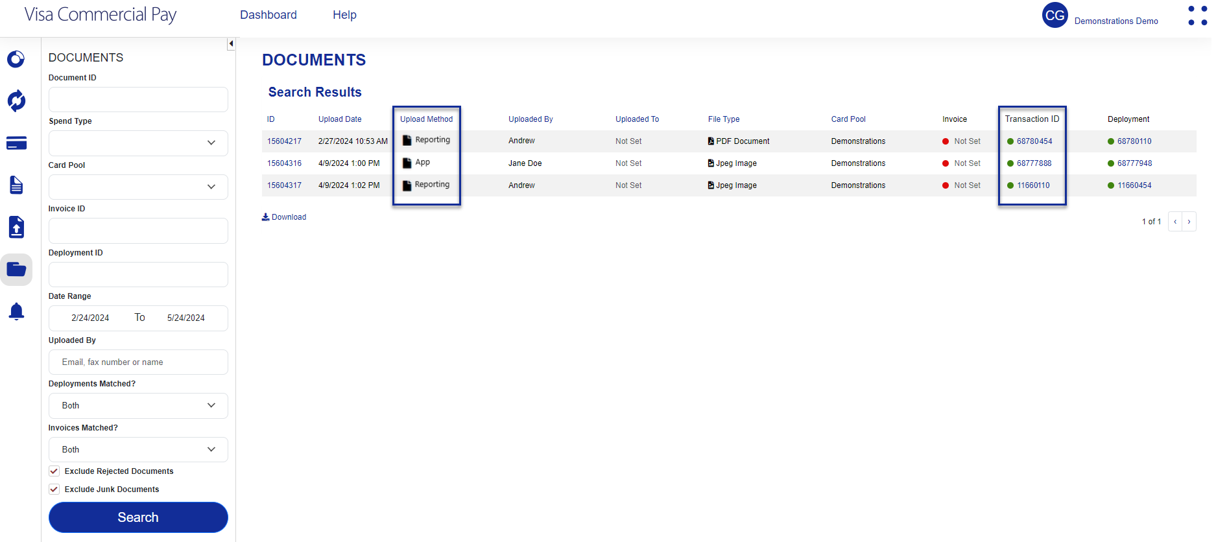The image size is (1216, 542).
Task: Sort by Upload Date column header
Action: click(x=340, y=119)
